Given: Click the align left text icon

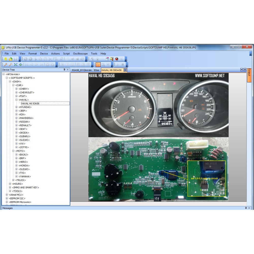Looking at the screenshot, I should [78, 65].
